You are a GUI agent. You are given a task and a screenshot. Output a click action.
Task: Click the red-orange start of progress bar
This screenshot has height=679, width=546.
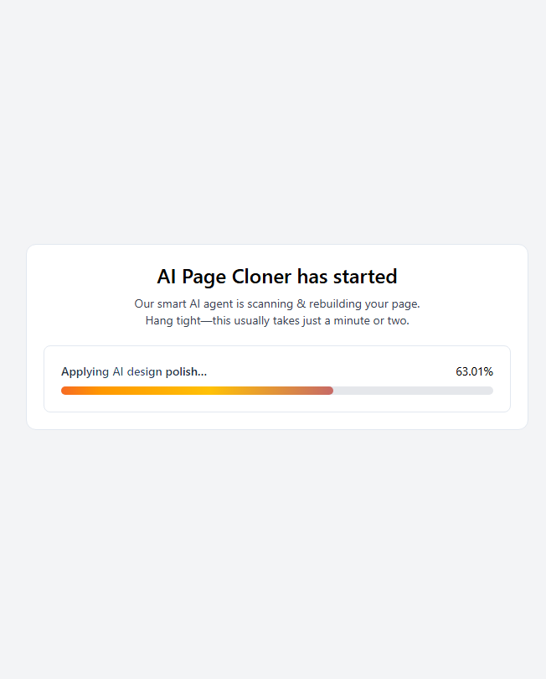pos(67,391)
